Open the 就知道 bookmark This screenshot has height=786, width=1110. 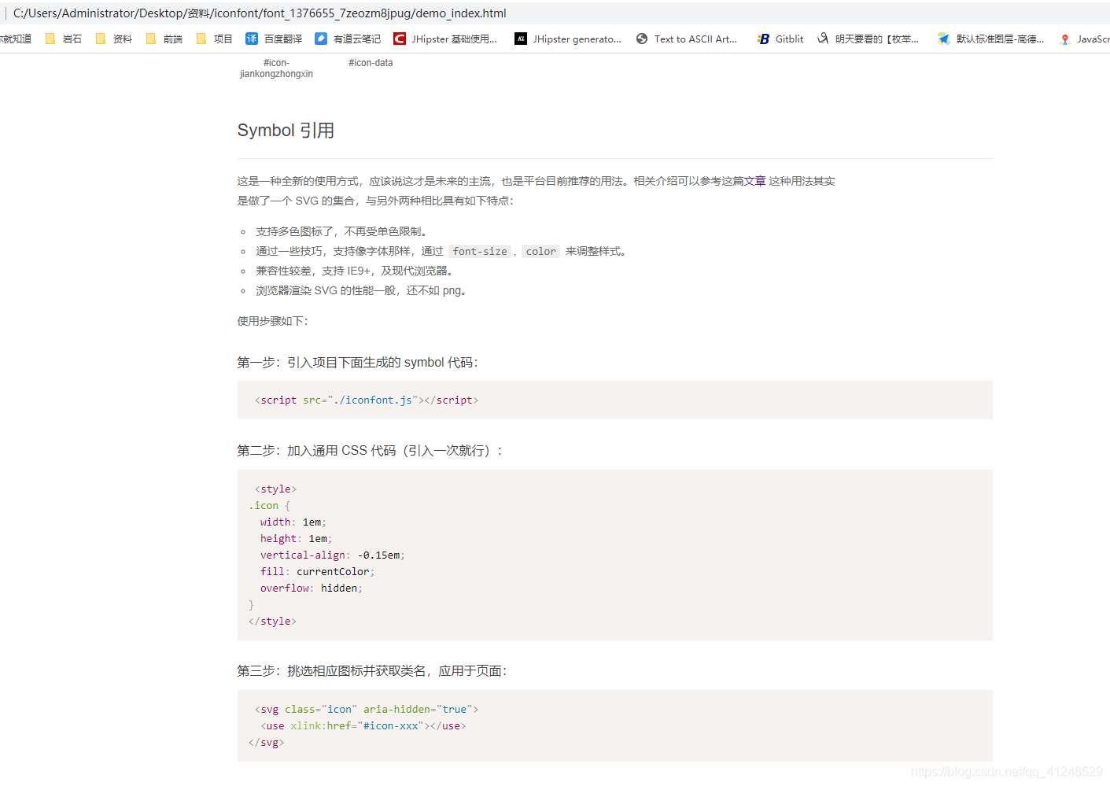pos(15,38)
